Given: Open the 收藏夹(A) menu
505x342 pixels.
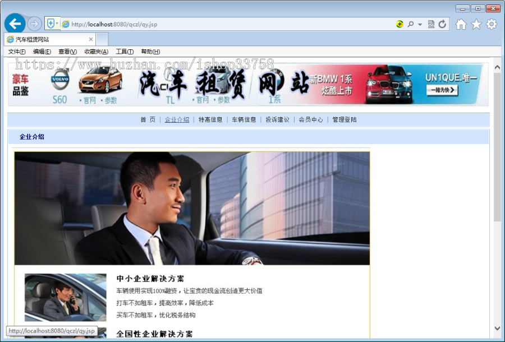Looking at the screenshot, I should 96,51.
